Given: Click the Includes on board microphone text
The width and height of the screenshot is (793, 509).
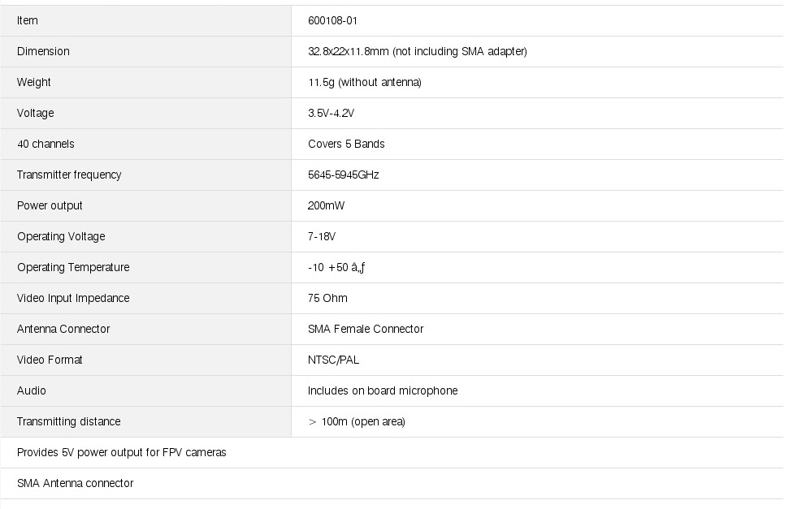Looking at the screenshot, I should coord(383,390).
